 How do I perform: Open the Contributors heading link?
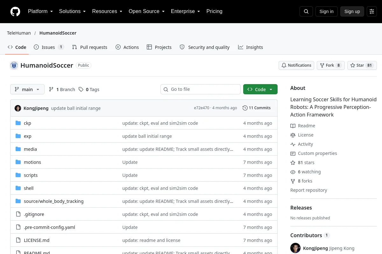[x=306, y=235]
